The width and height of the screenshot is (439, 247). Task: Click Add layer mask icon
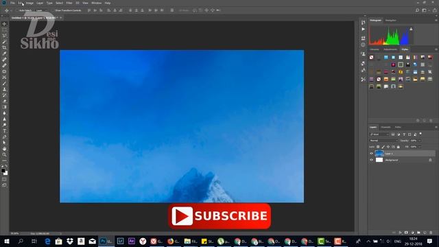pyautogui.click(x=406, y=233)
